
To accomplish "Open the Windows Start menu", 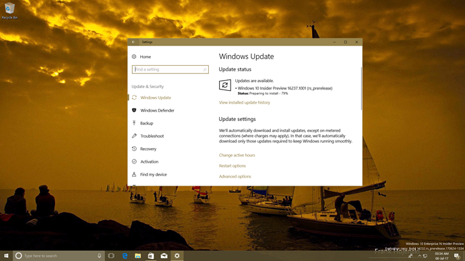I will coord(6,256).
